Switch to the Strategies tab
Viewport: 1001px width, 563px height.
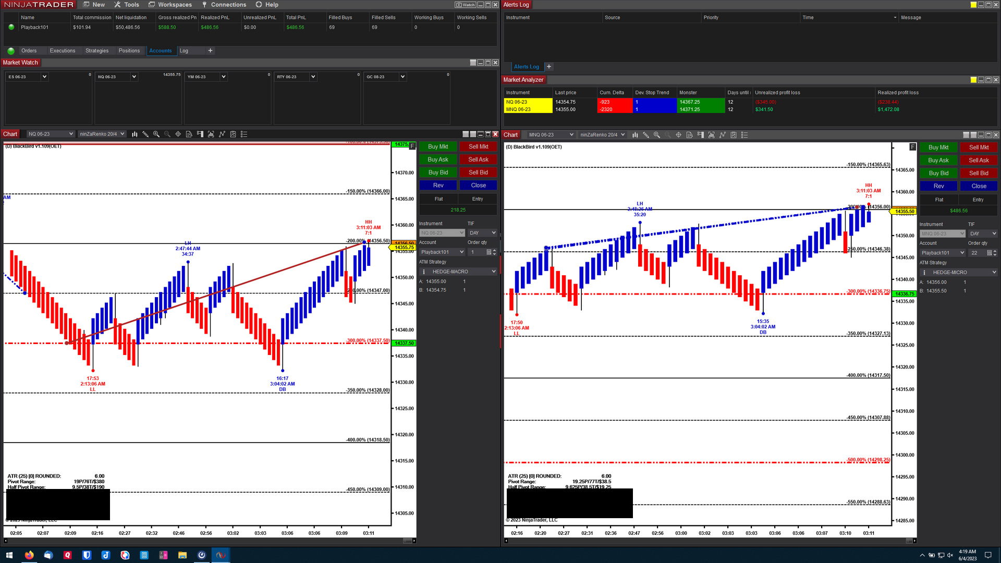[97, 51]
